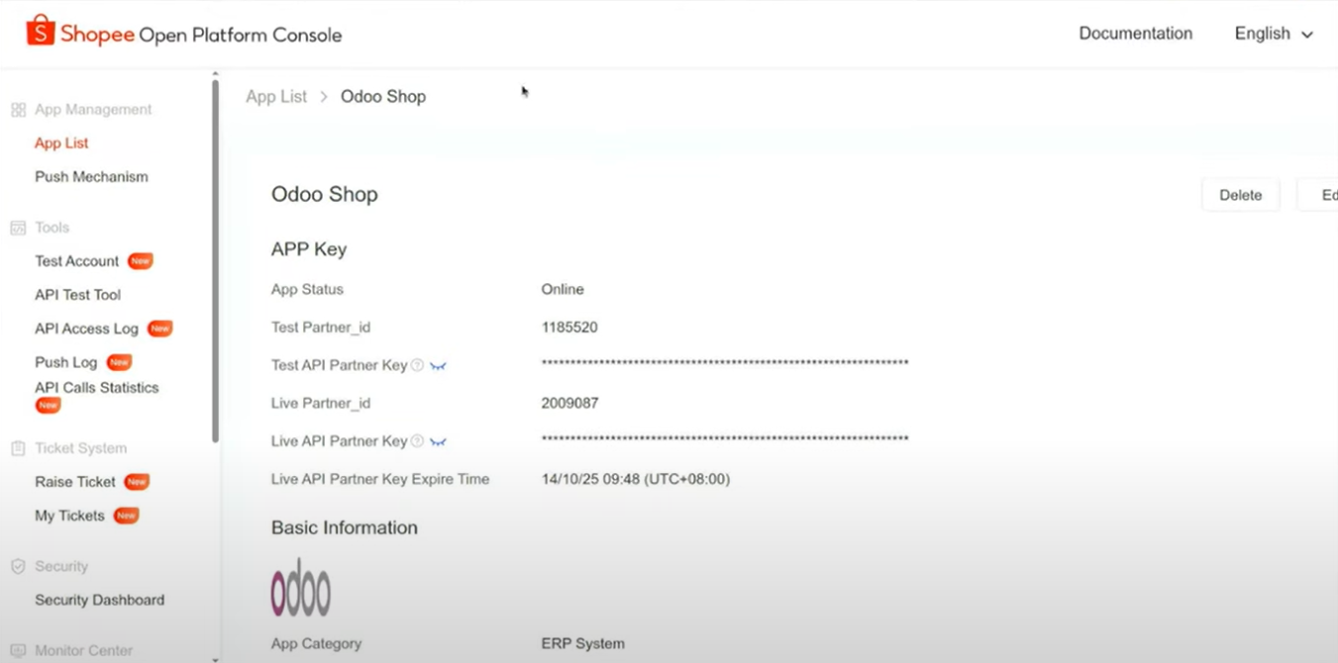Click the Live API Partner Key Expire Time label
The image size is (1338, 663).
[x=380, y=479]
